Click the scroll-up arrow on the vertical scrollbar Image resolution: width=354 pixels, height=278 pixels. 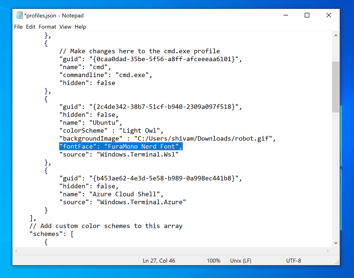click(336, 35)
